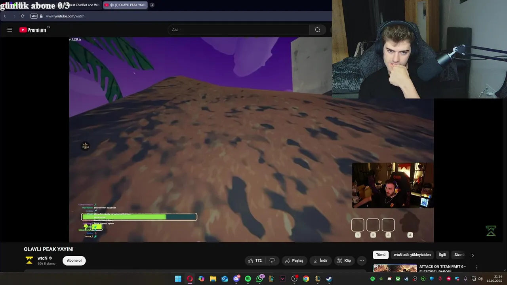Subscribe with 'Abone ol' button

pyautogui.click(x=74, y=260)
